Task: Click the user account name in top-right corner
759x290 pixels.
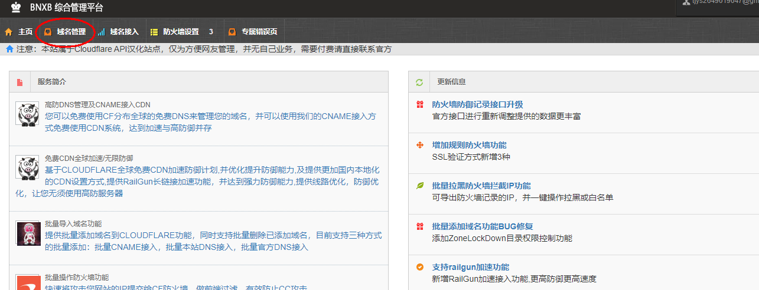Action: pyautogui.click(x=722, y=3)
